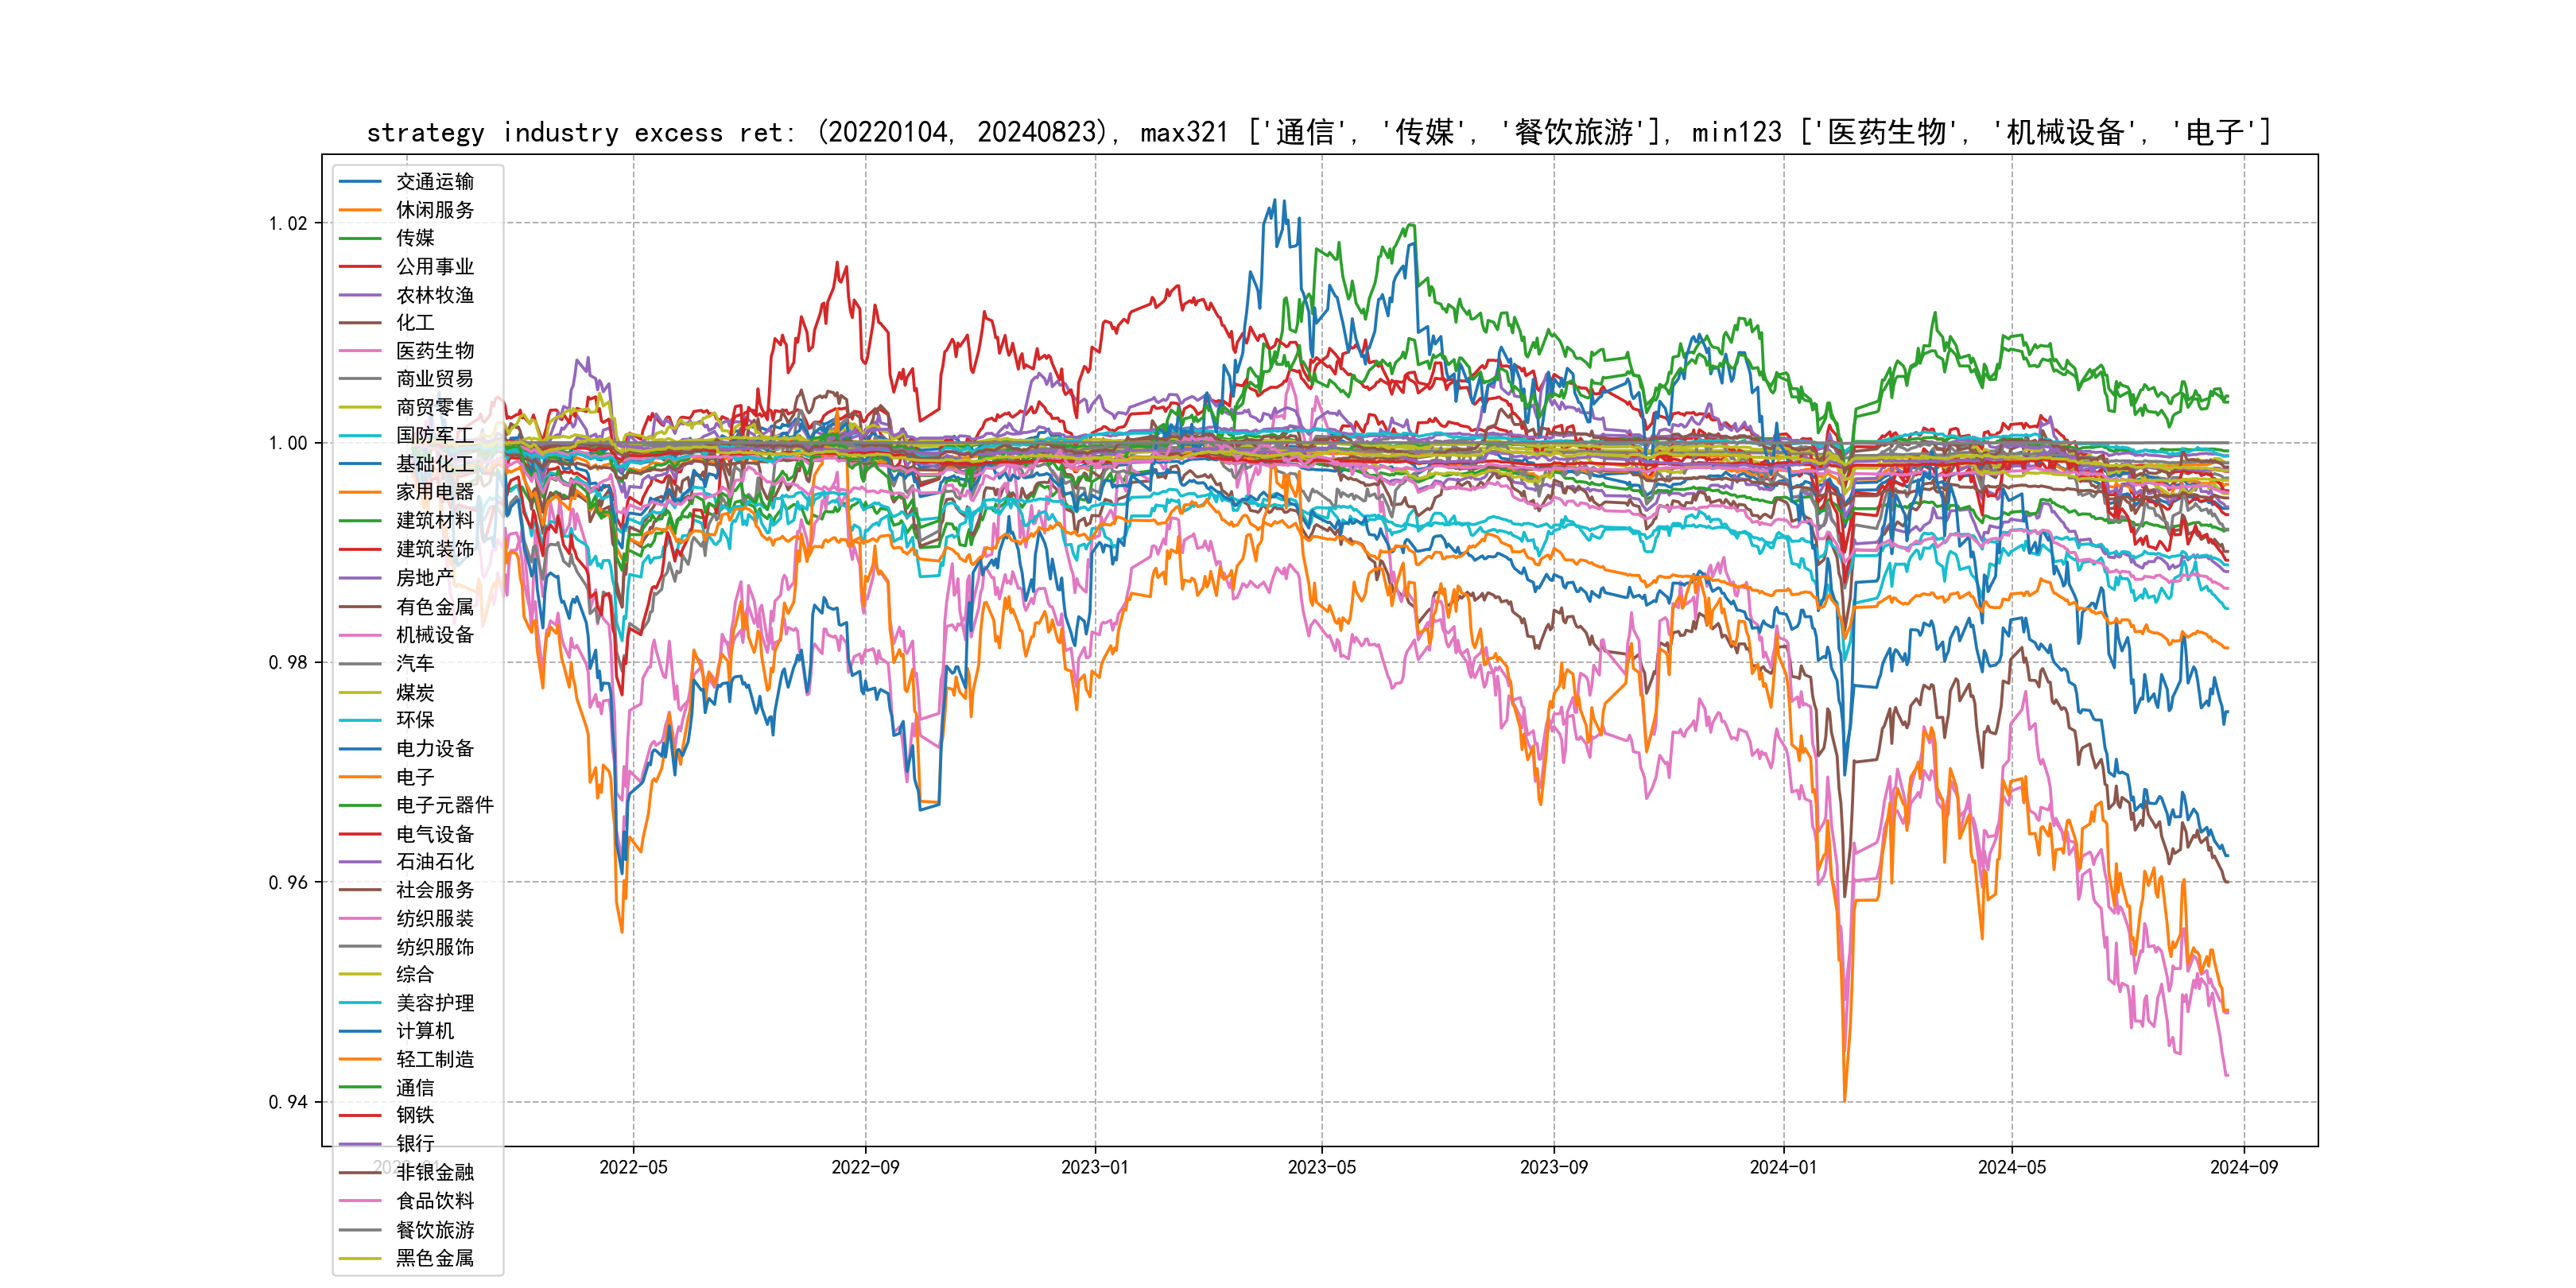Click the 2024-09 x-axis tick label
Image resolution: width=2576 pixels, height=1288 pixels.
[x=2243, y=1167]
